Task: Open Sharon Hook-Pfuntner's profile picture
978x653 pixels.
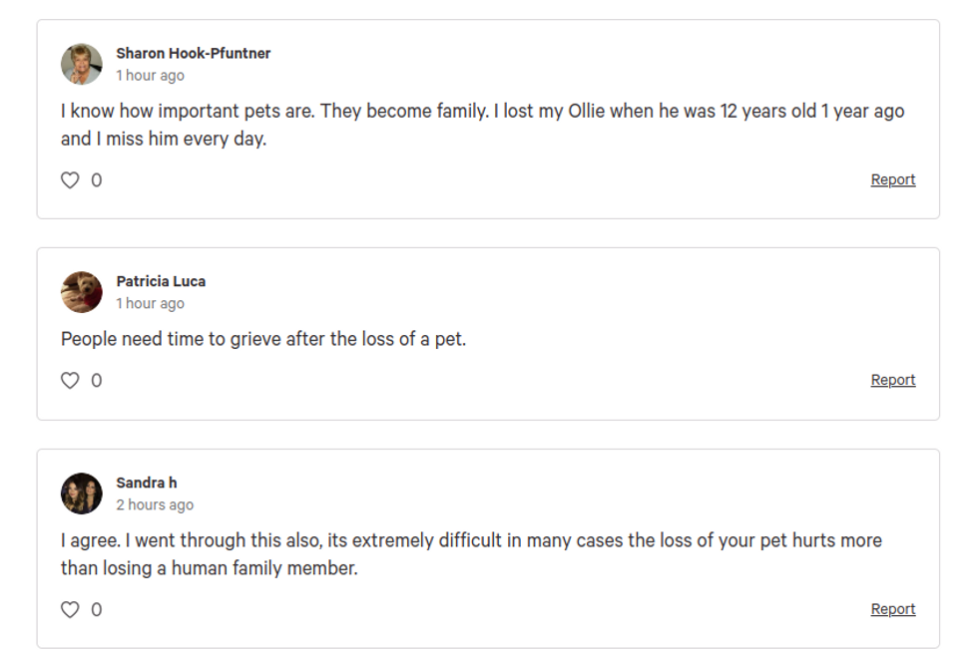Action: [82, 64]
